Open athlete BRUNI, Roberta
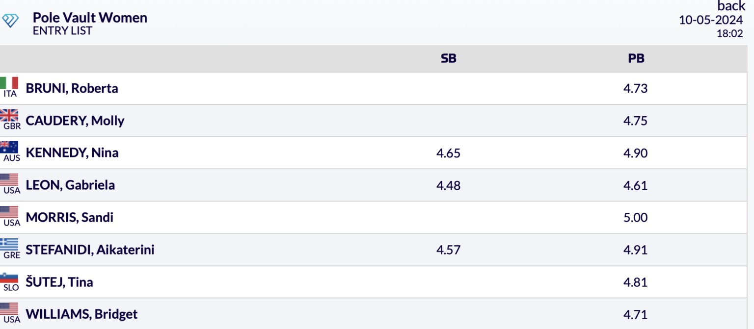The height and width of the screenshot is (329, 754). tap(72, 88)
